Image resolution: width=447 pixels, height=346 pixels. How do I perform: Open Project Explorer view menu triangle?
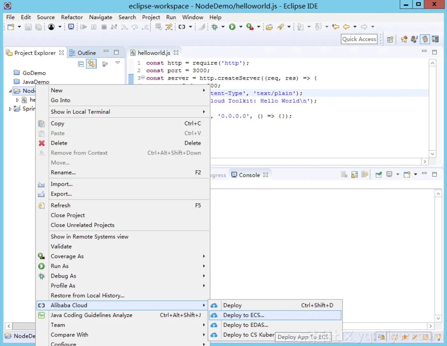[117, 63]
